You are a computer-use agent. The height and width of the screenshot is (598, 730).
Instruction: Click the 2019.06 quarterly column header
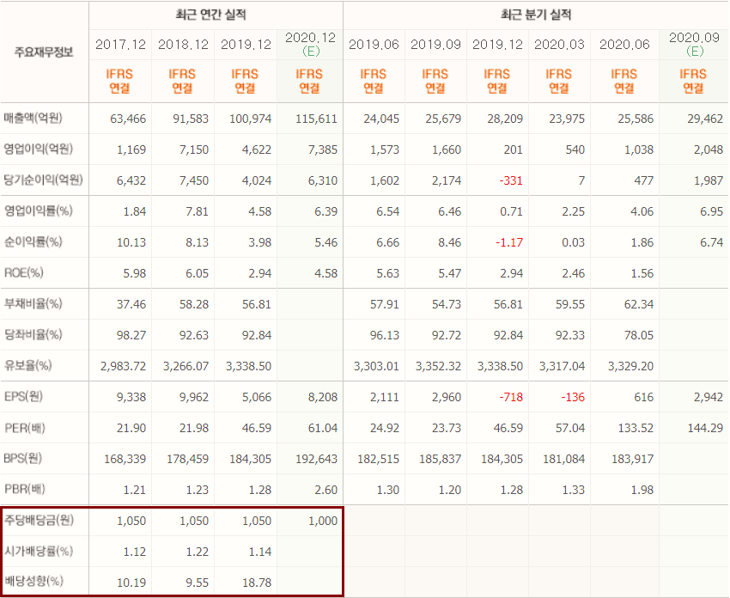(374, 44)
